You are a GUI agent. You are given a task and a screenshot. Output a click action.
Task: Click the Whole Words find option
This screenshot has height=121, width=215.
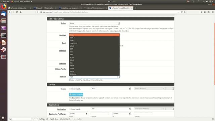click(x=65, y=119)
